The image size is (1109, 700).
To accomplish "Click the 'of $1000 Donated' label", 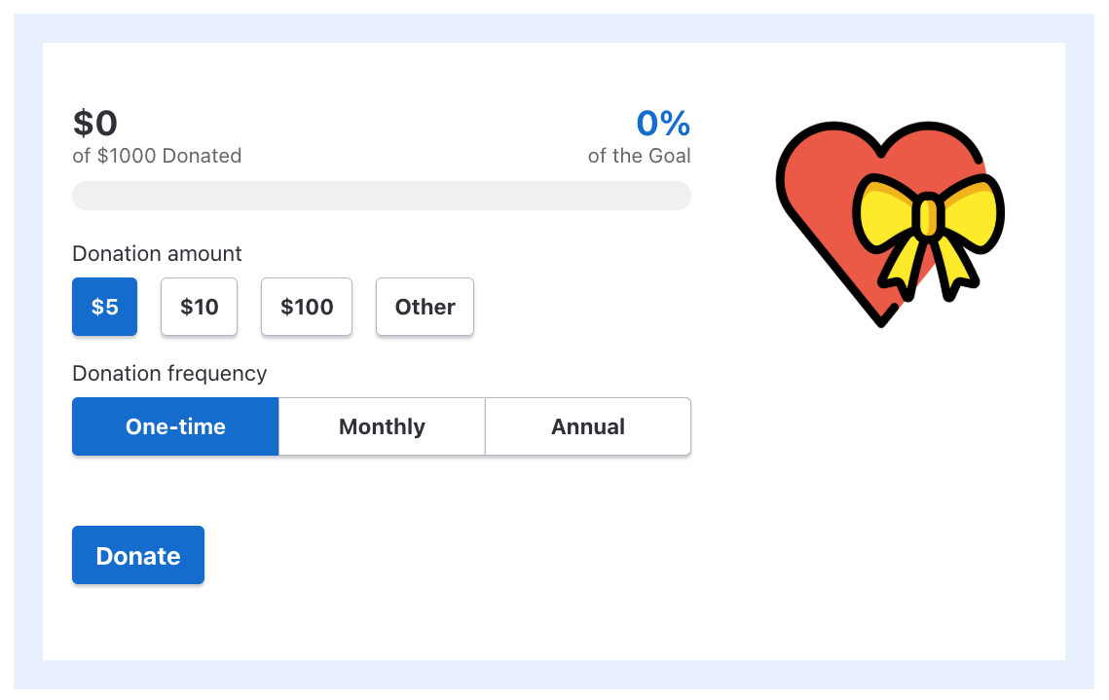I will click(157, 156).
